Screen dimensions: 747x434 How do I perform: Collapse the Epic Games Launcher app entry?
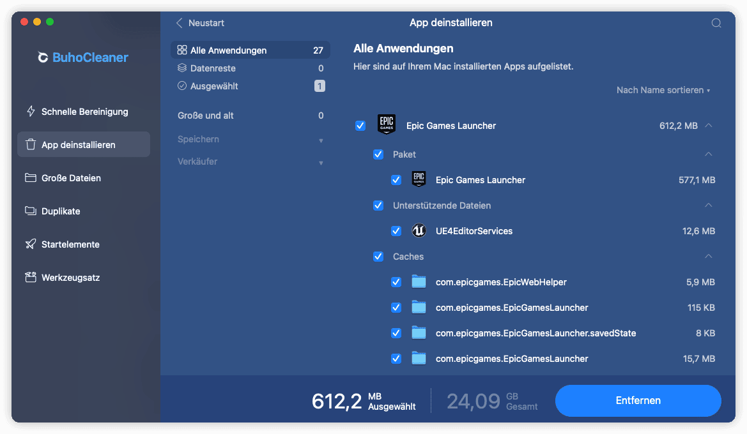coord(709,125)
